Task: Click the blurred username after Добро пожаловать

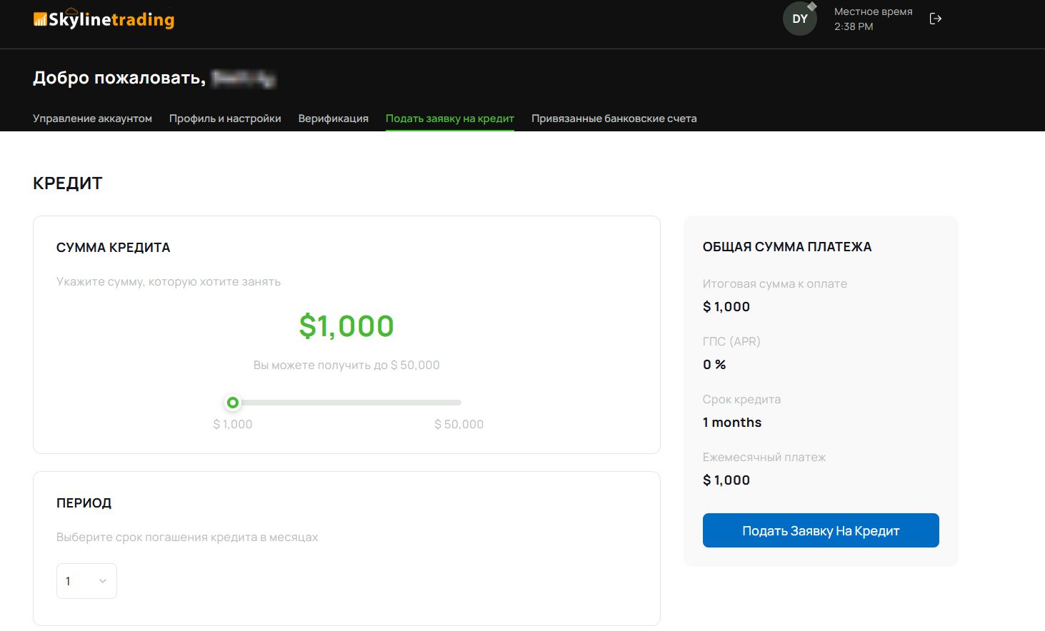Action: click(x=244, y=79)
